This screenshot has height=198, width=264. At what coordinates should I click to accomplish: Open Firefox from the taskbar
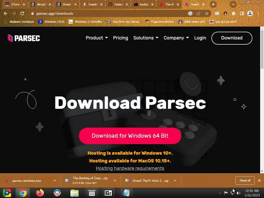(x=40, y=193)
